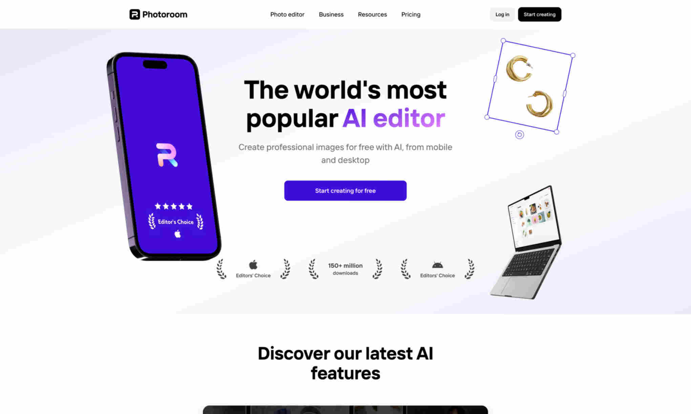The width and height of the screenshot is (691, 414).
Task: Expand the Start creating dropdown
Action: [540, 14]
